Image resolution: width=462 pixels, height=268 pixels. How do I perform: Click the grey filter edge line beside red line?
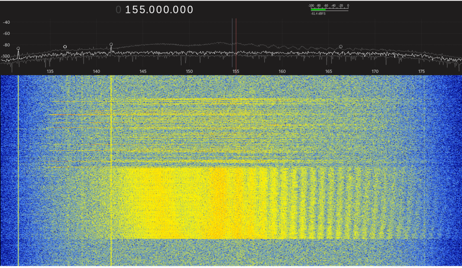click(x=232, y=43)
